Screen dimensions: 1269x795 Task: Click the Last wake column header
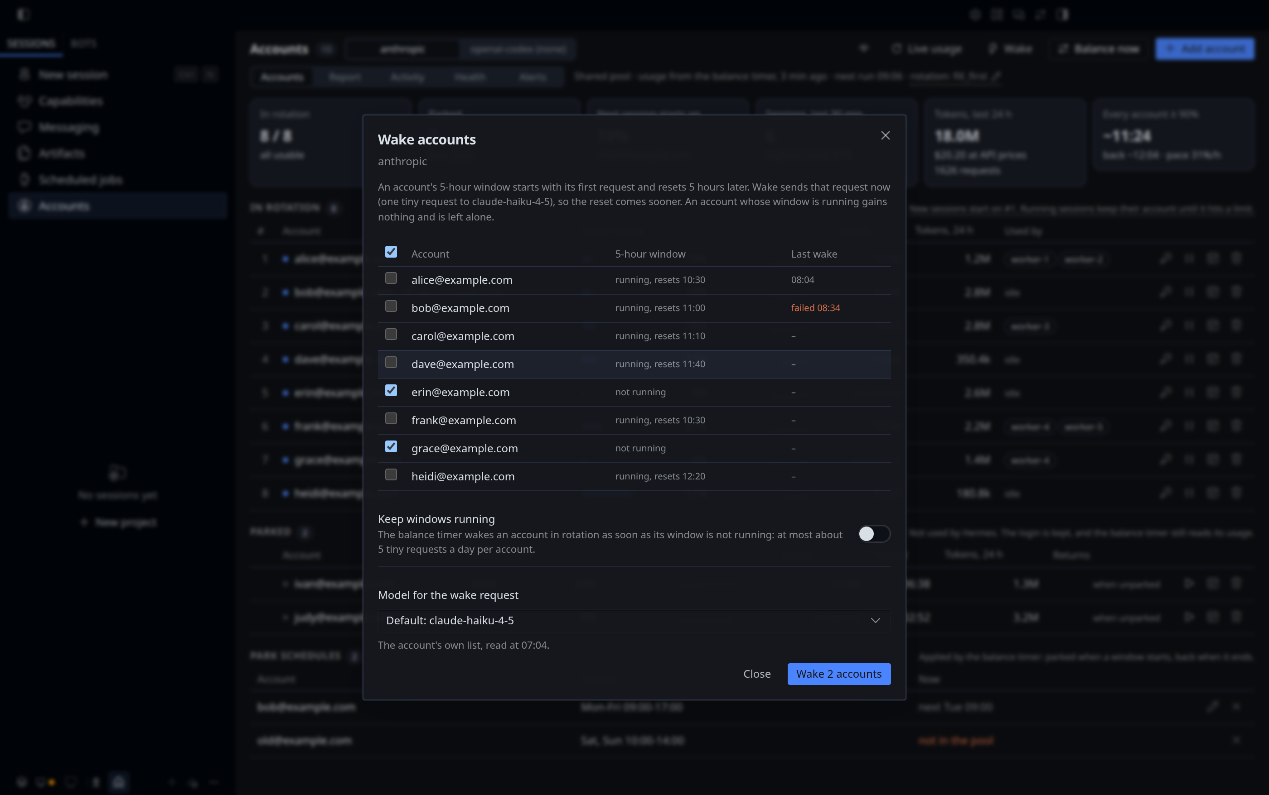point(814,254)
